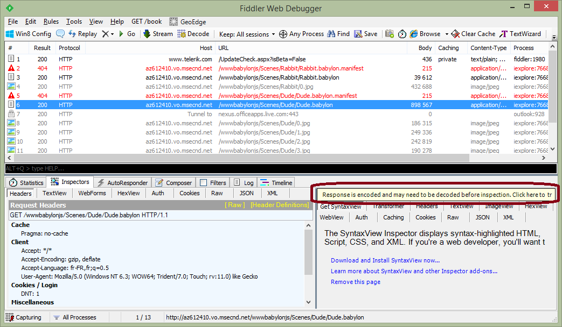Click the comment speech bubble icon

(x=60, y=34)
